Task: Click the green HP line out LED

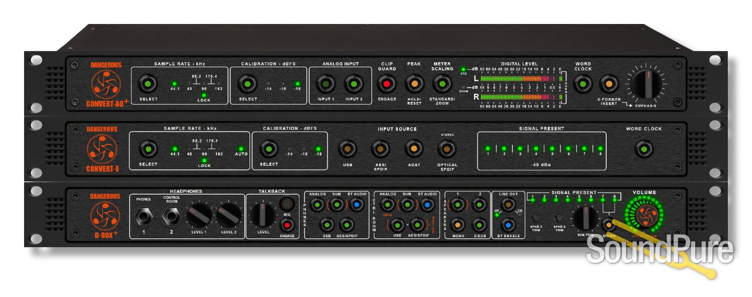Action: (496, 215)
